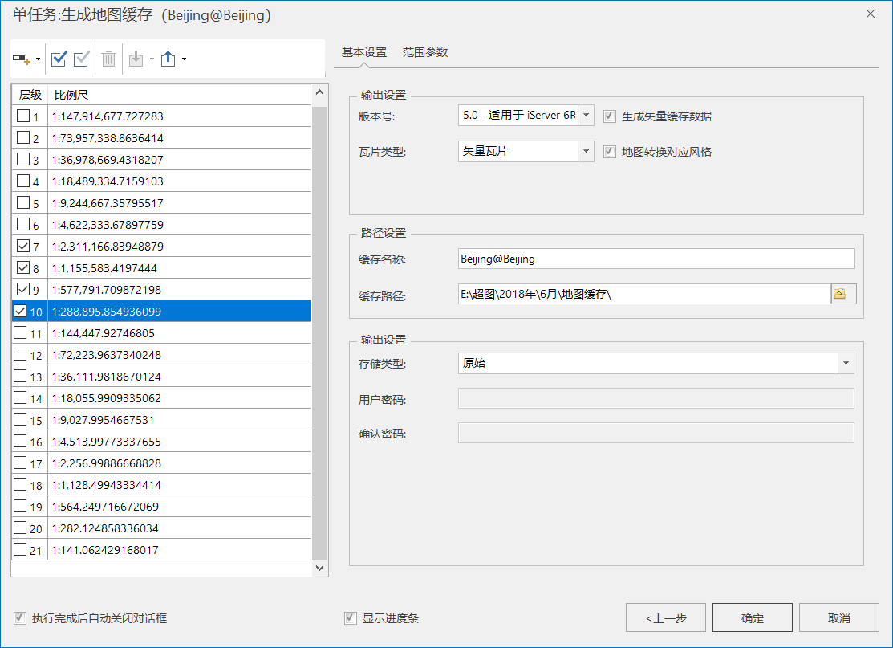893x648 pixels.
Task: Click the browse folder icon for cache path
Action: 840,294
